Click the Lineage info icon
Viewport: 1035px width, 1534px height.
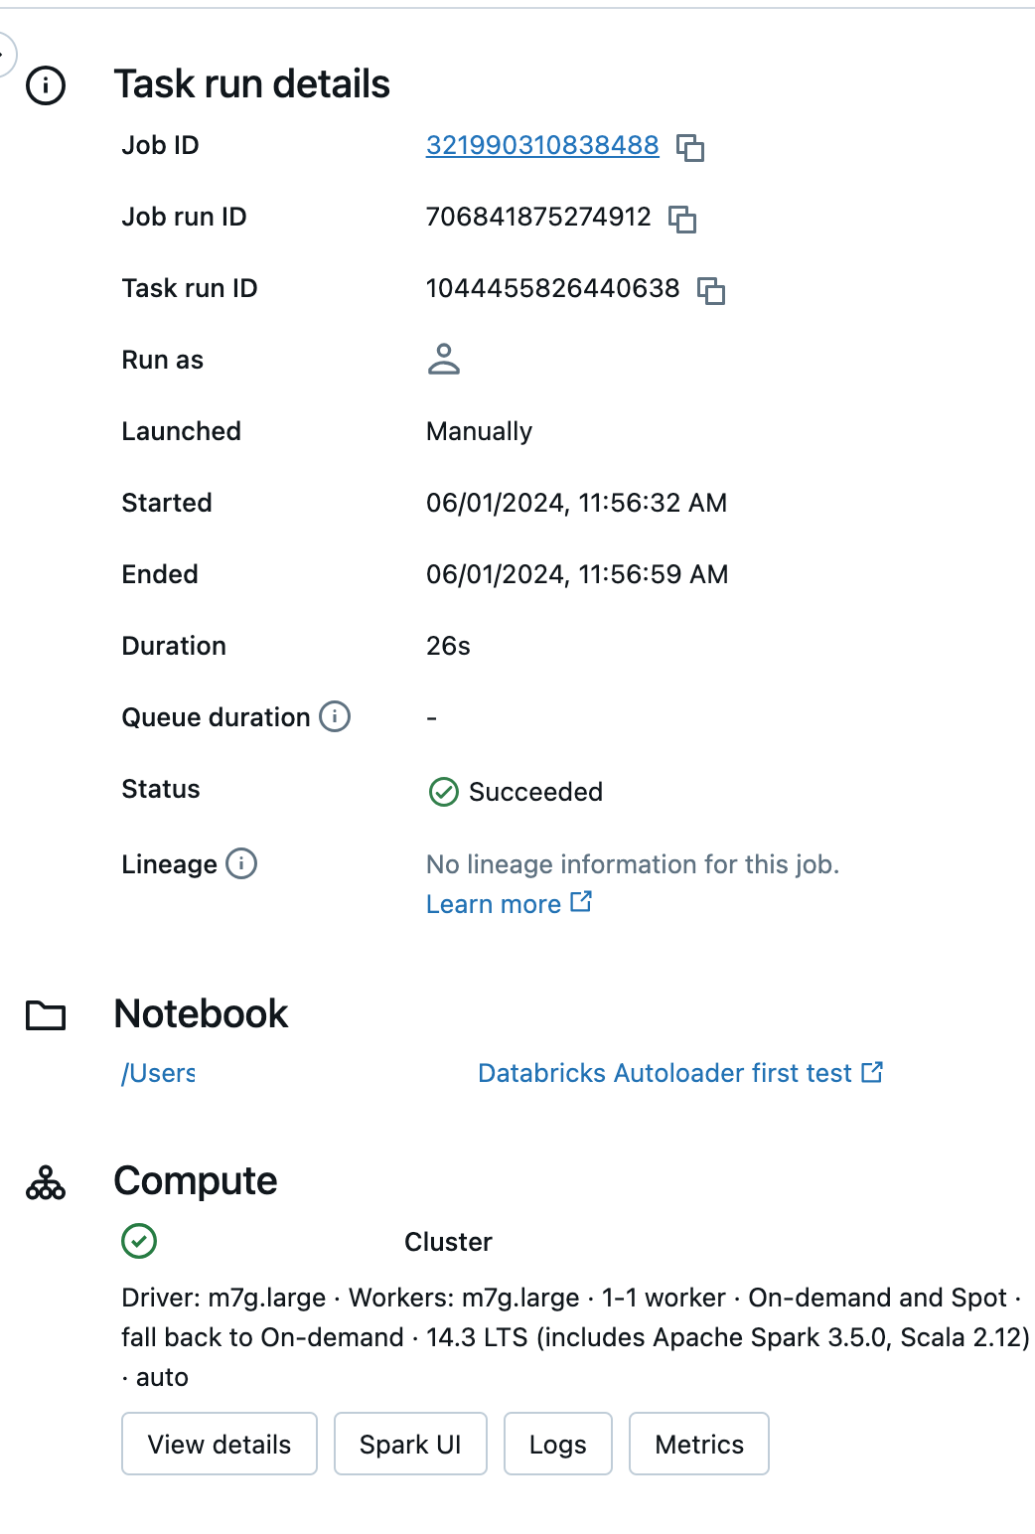click(x=241, y=864)
